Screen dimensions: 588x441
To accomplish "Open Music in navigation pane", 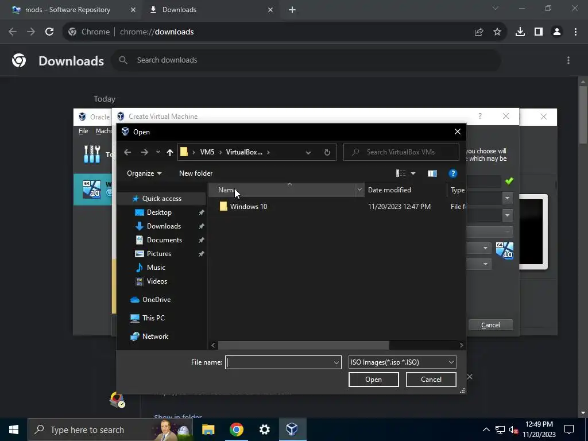I will (156, 268).
